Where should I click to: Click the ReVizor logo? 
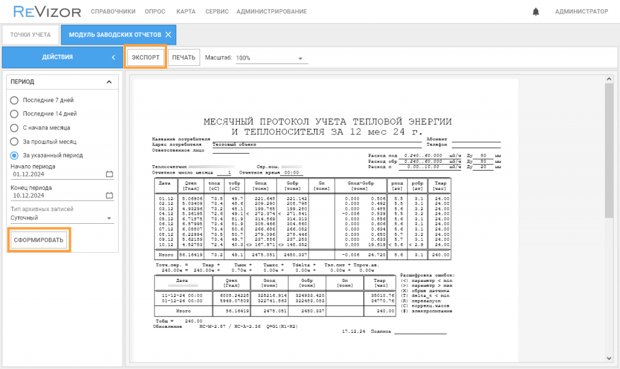(47, 11)
